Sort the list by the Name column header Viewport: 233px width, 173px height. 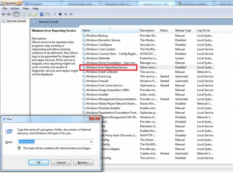click(x=110, y=30)
